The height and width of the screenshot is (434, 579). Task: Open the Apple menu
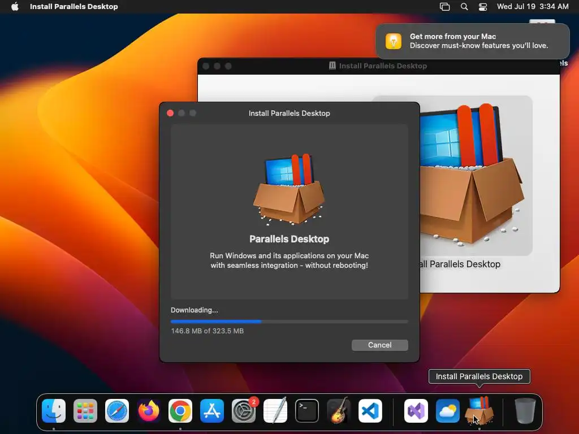point(15,6)
